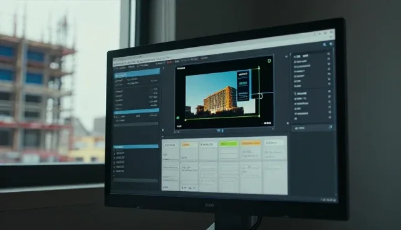Image resolution: width=401 pixels, height=230 pixels.
Task: Click the red item in the top toolbar
Action: (x=169, y=62)
